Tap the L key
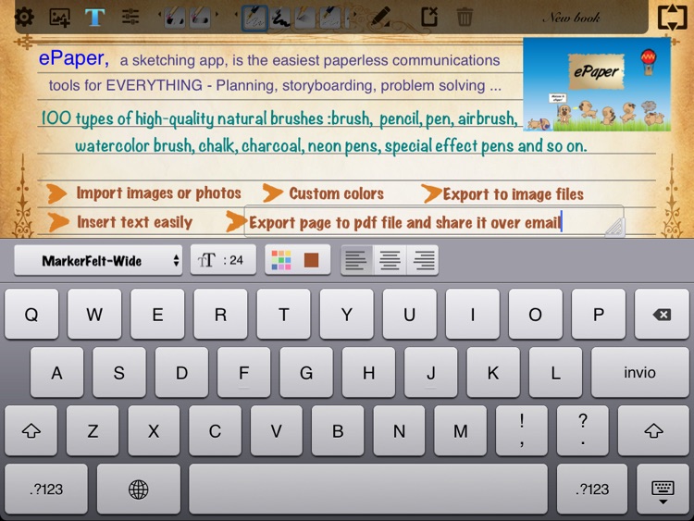This screenshot has width=694, height=521. click(x=556, y=372)
